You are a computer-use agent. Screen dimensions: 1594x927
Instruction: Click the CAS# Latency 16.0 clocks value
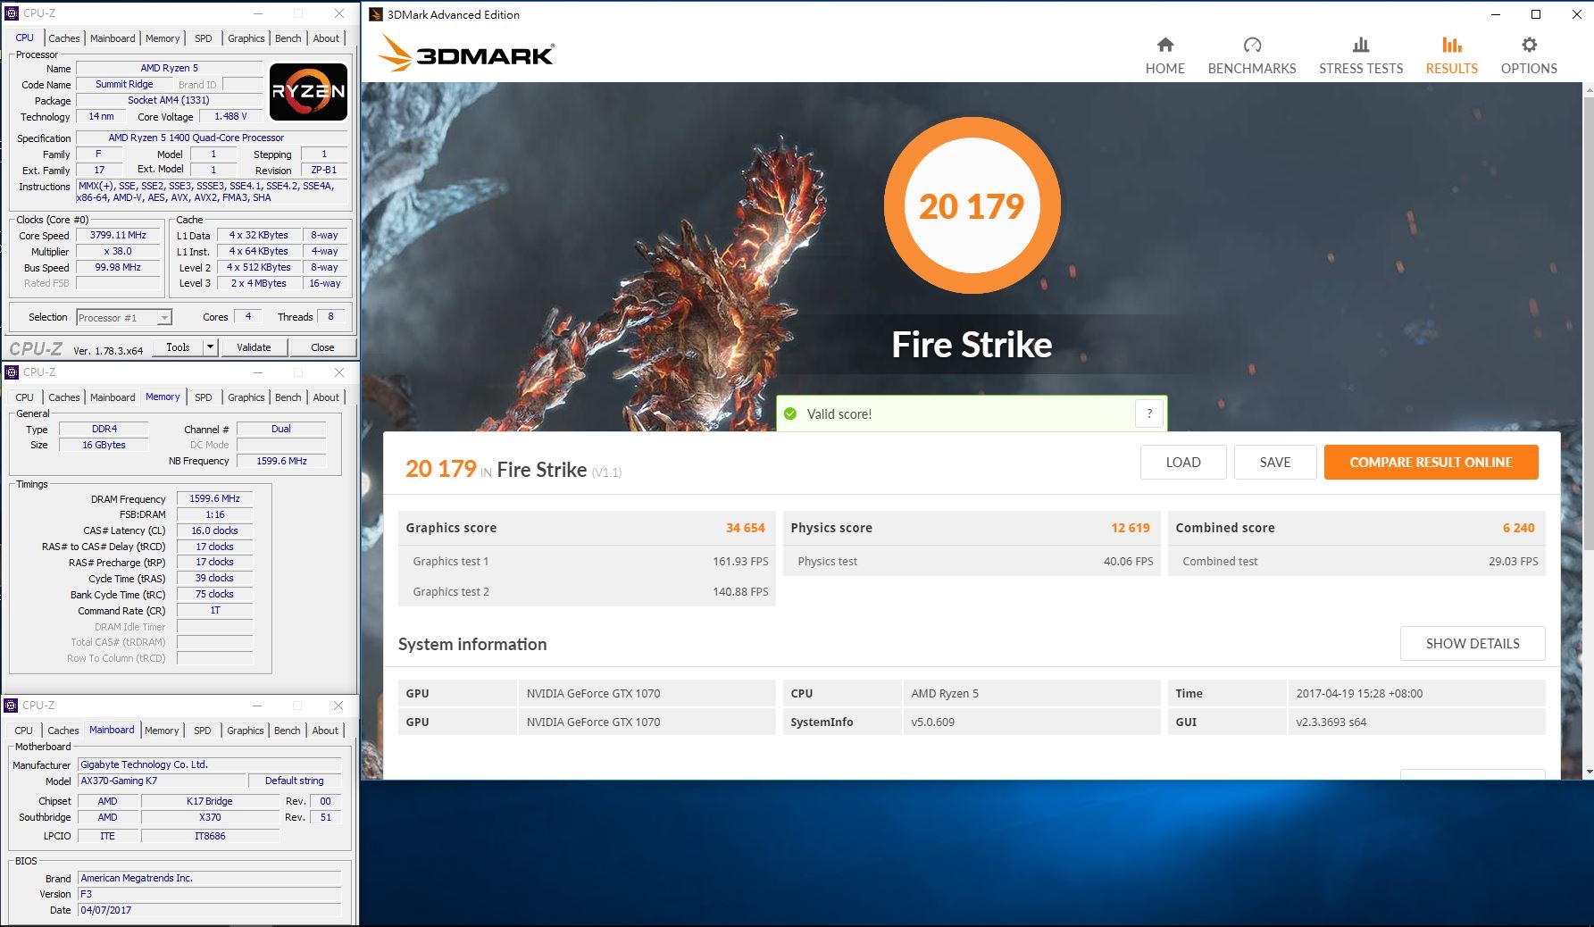point(214,530)
